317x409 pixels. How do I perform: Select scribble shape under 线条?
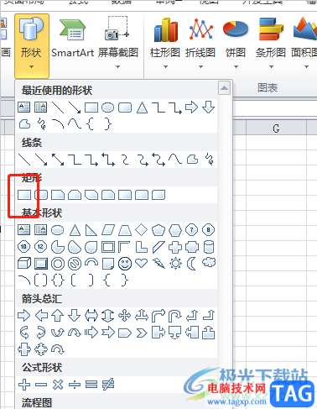pos(210,159)
